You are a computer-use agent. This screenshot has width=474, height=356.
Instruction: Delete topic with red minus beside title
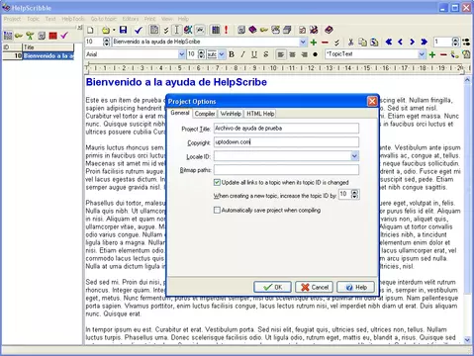[x=325, y=43]
